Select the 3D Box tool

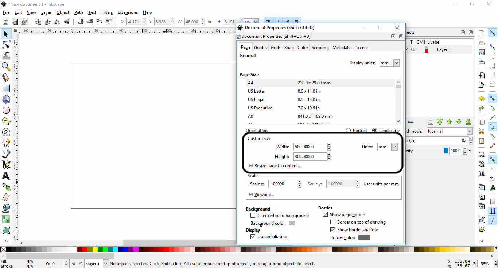click(x=6, y=99)
